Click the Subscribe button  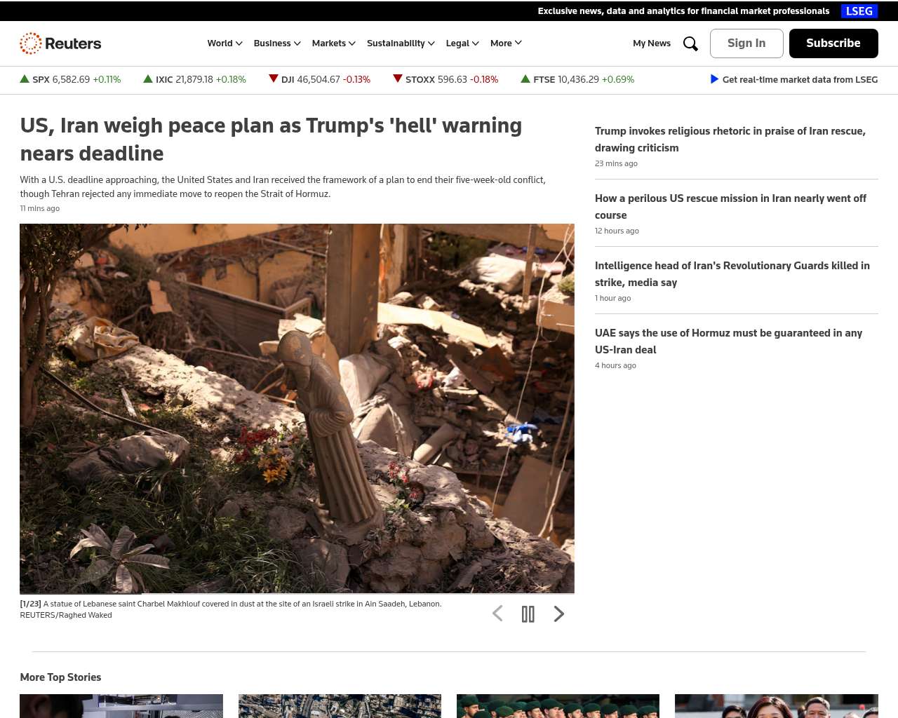tap(833, 43)
